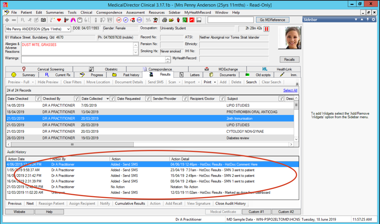Image resolution: width=380 pixels, height=224 pixels.
Task: Toggle filter on Date Checked column
Action: point(38,99)
